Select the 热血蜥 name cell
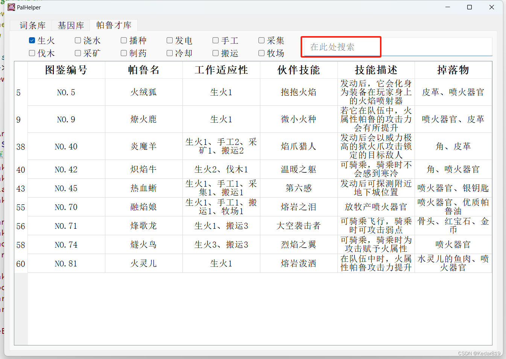 tap(144, 188)
